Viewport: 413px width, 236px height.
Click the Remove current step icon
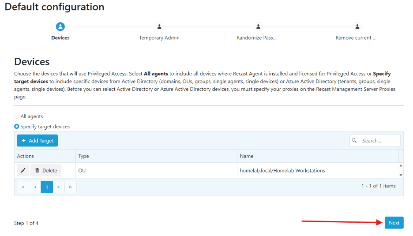point(357,27)
